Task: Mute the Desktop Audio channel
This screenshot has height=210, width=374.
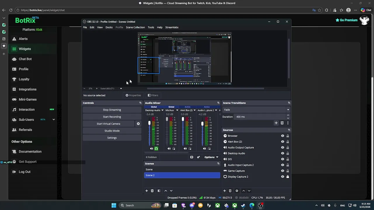Action: click(151, 149)
